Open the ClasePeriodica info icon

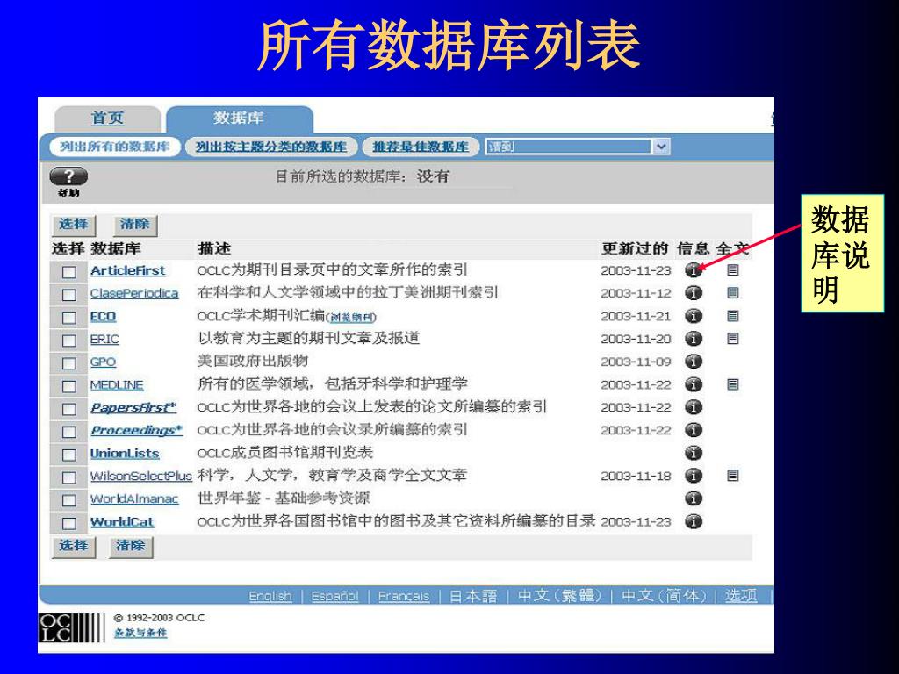(x=694, y=293)
